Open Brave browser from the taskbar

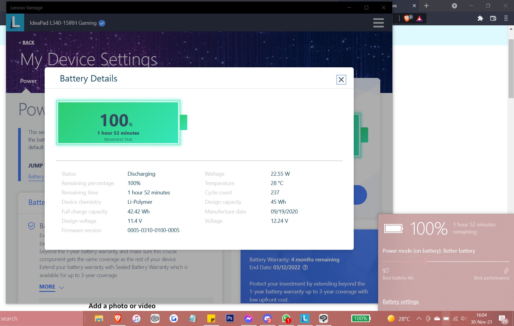pos(117,318)
